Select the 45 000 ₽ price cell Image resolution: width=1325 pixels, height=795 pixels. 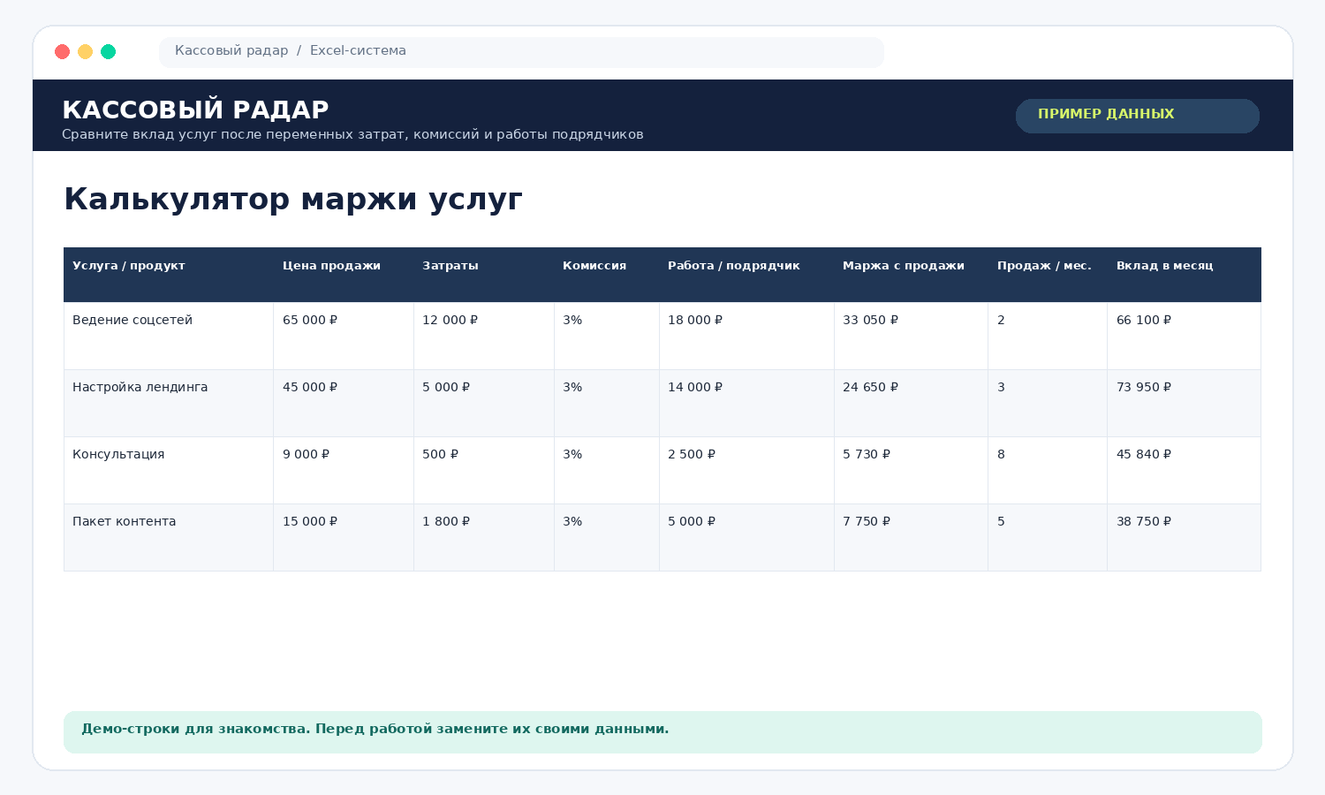pyautogui.click(x=344, y=403)
